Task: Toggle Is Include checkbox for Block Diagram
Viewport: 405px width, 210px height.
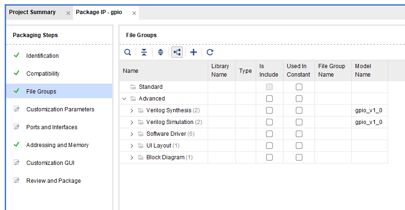Action: pos(269,157)
